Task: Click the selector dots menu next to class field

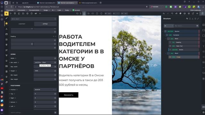Action: click(55, 19)
